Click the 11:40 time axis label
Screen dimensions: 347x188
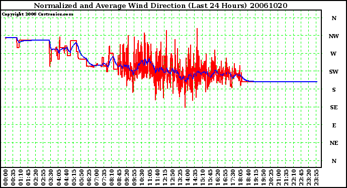click(157, 177)
